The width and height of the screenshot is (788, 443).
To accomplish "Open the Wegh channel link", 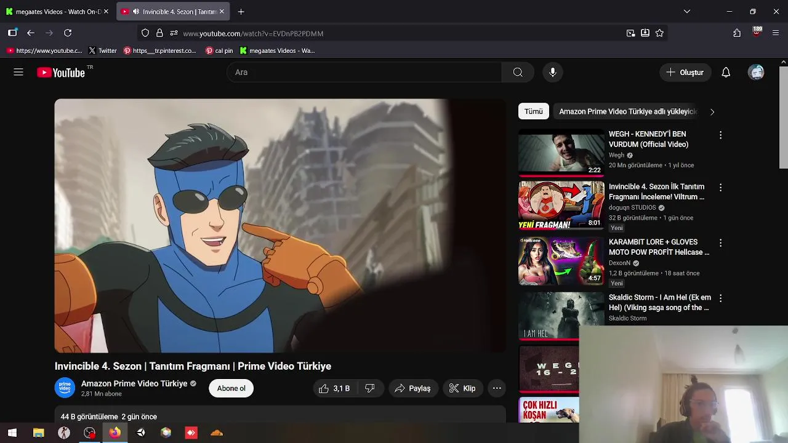I will click(616, 156).
